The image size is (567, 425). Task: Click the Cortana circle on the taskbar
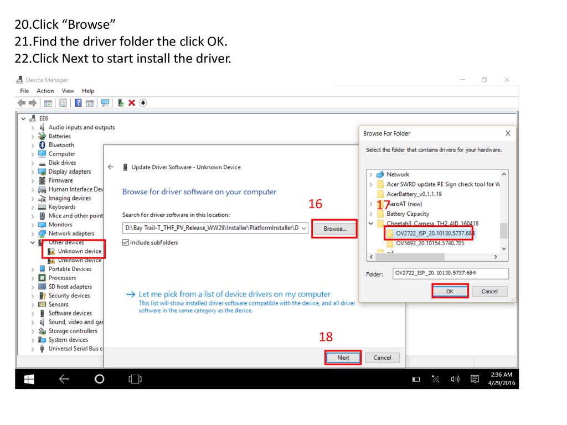100,379
